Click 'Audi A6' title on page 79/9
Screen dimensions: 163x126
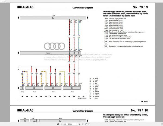click(28, 7)
